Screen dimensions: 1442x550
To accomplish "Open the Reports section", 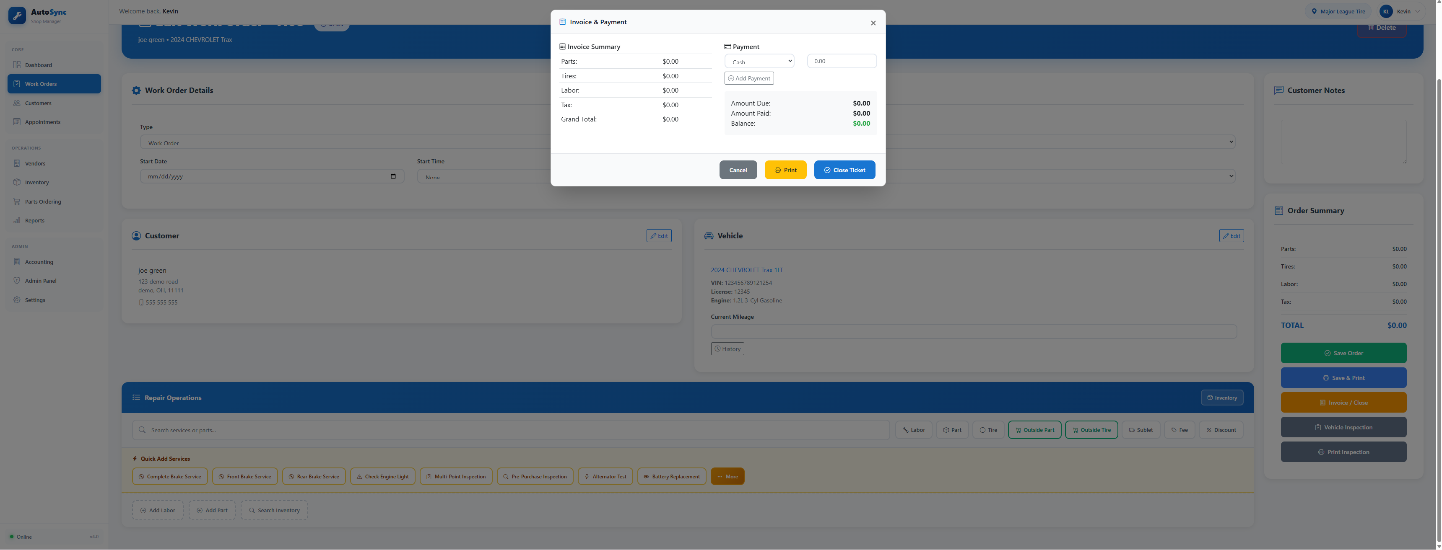I will (34, 220).
